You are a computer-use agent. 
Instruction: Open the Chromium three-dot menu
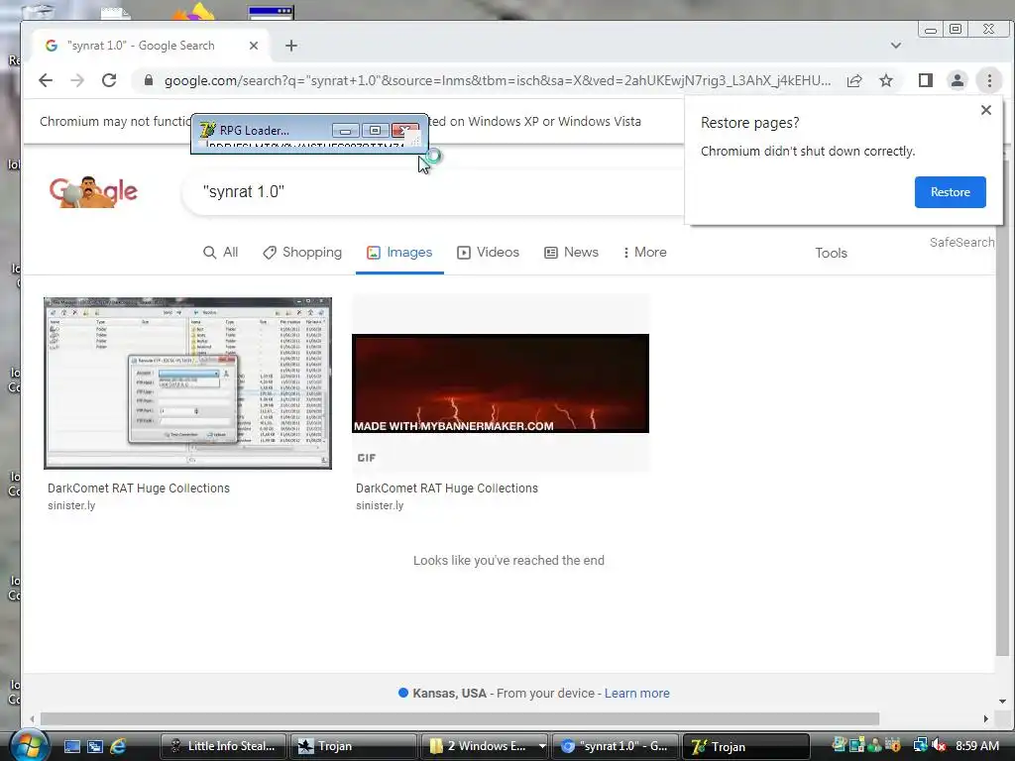(989, 80)
